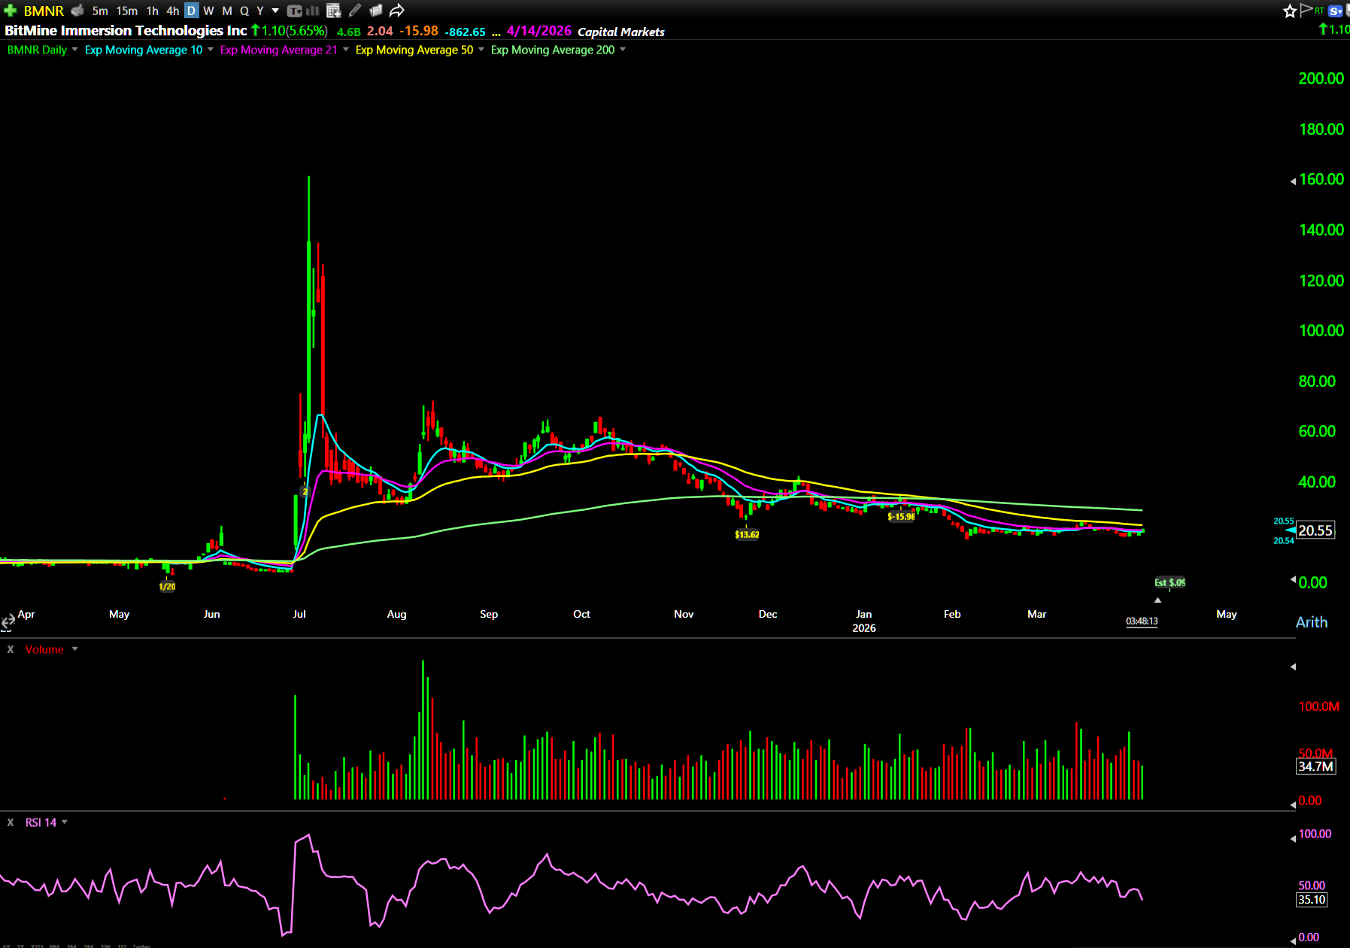Viewport: 1350px width, 948px height.
Task: Toggle the Arith scale mode label
Action: coord(1311,622)
